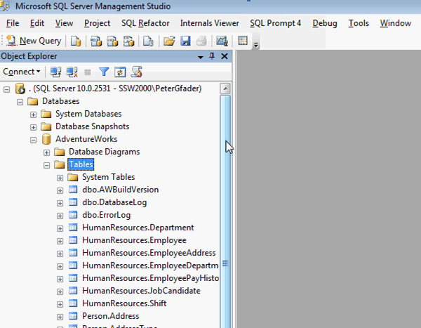Expand the System Databases folder
The height and width of the screenshot is (328, 421).
click(x=33, y=114)
